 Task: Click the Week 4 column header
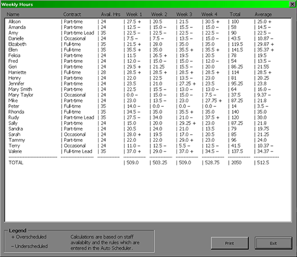[209, 14]
